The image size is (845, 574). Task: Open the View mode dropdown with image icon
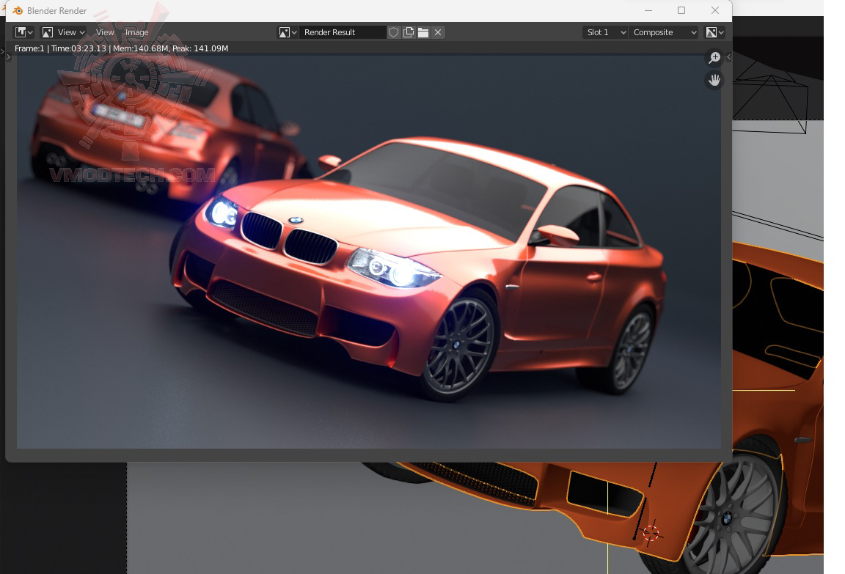coord(64,32)
